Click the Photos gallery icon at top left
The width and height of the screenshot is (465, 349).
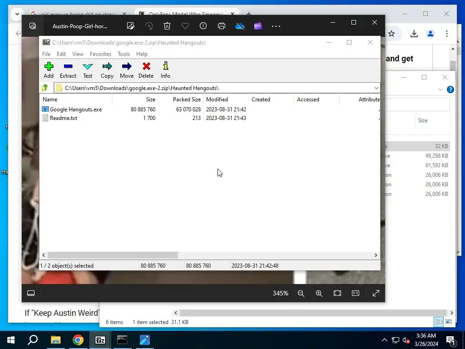point(33,26)
